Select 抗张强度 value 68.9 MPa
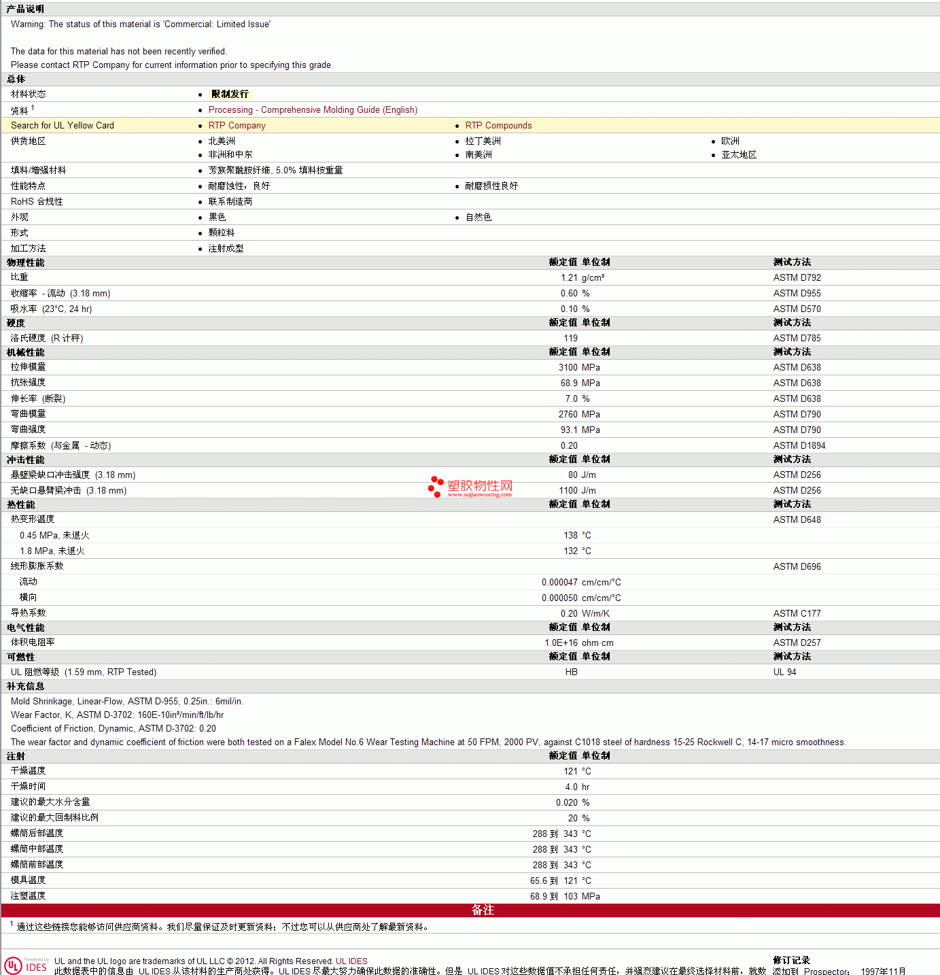 580,383
